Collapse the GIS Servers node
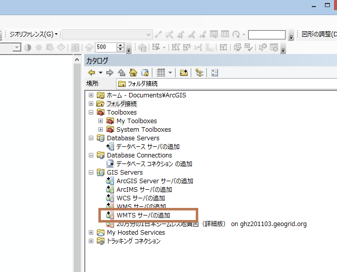This screenshot has width=337, height=272. click(x=91, y=172)
